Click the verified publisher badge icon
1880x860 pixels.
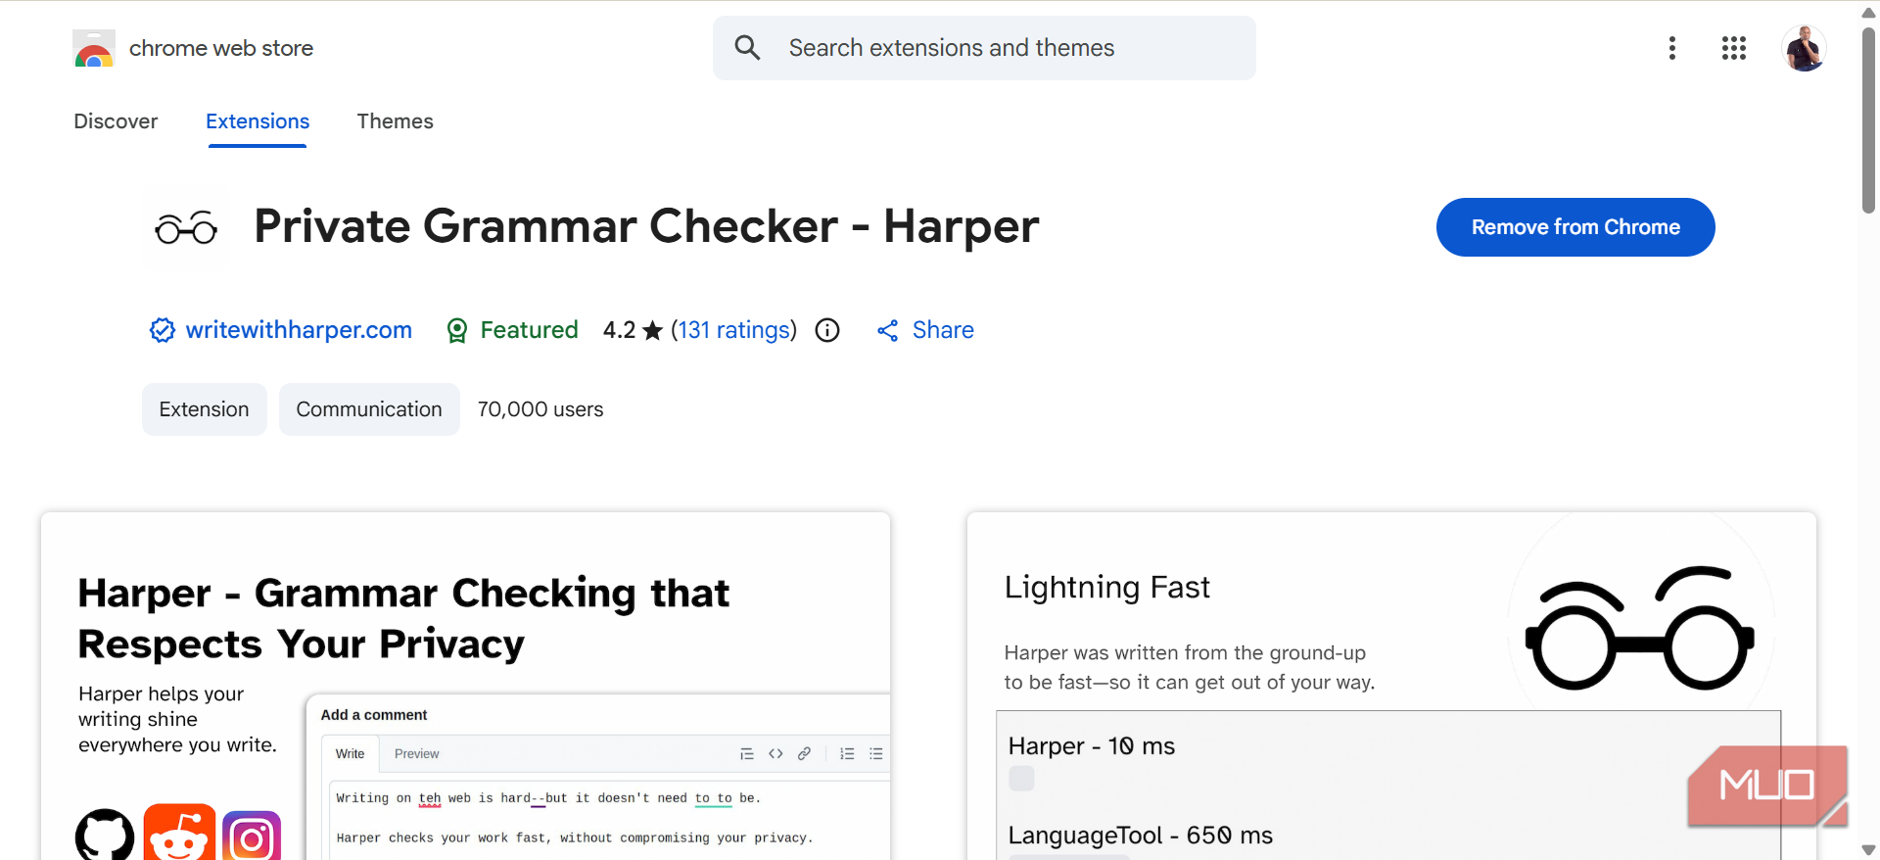pos(163,330)
